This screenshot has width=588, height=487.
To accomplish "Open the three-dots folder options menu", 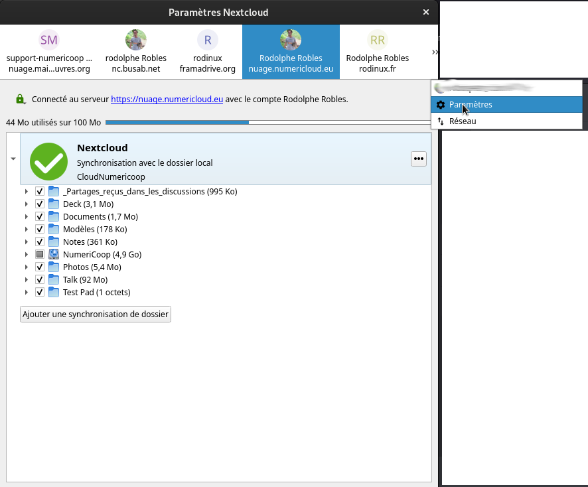I will (419, 159).
